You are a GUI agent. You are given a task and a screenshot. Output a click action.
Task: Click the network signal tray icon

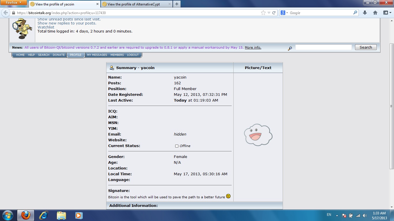pyautogui.click(x=358, y=215)
